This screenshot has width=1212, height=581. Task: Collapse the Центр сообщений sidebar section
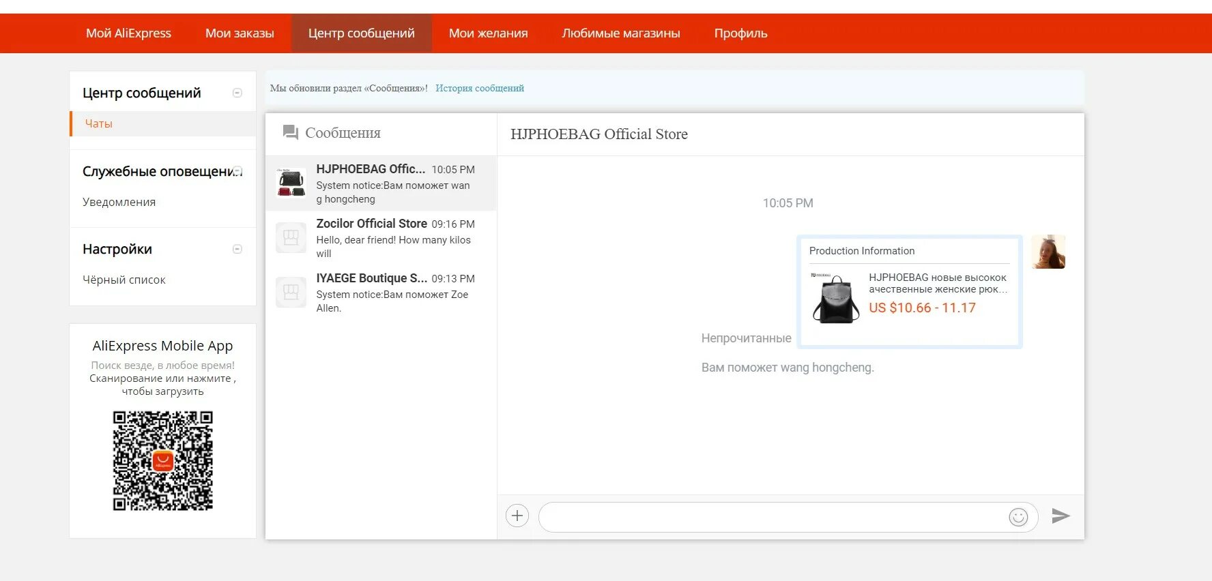click(x=237, y=93)
